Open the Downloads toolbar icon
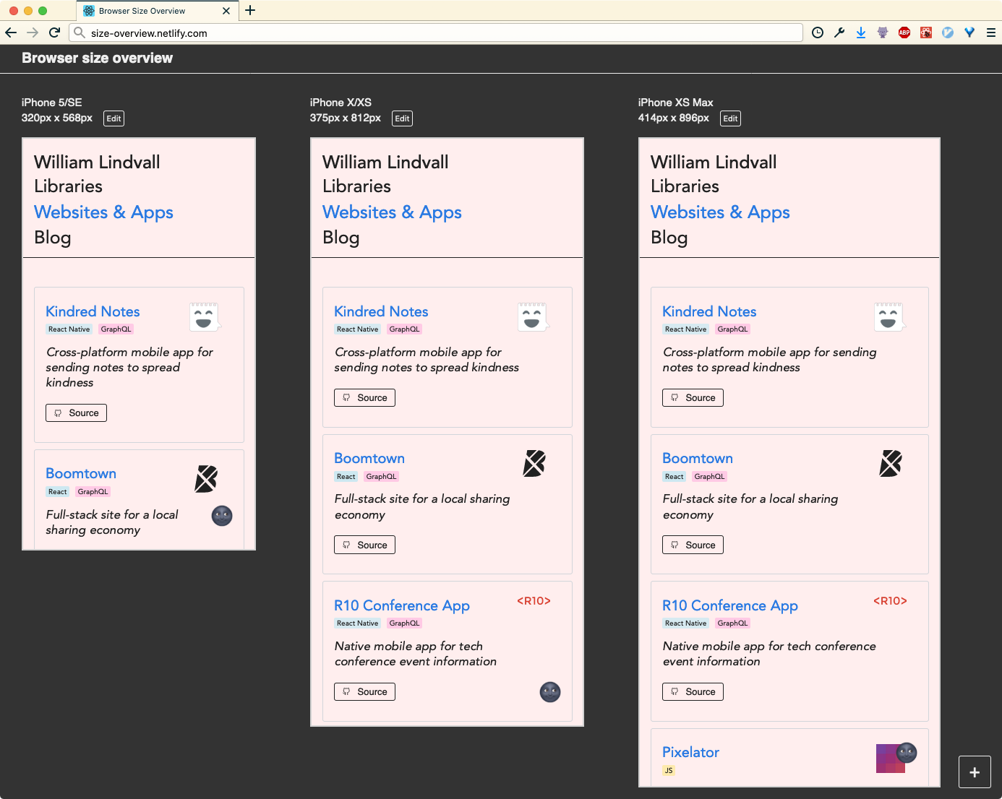The height and width of the screenshot is (799, 1002). pyautogui.click(x=860, y=33)
